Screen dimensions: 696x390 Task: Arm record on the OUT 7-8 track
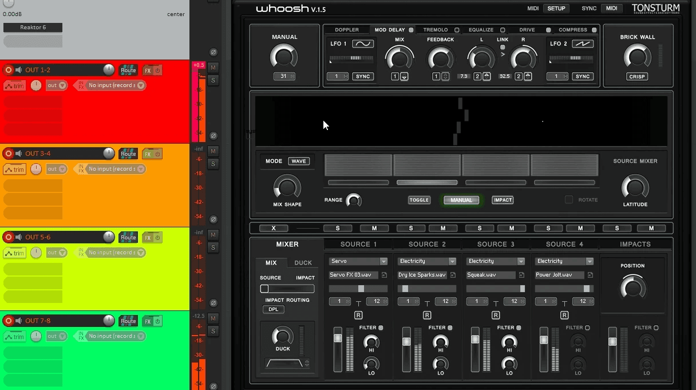9,321
